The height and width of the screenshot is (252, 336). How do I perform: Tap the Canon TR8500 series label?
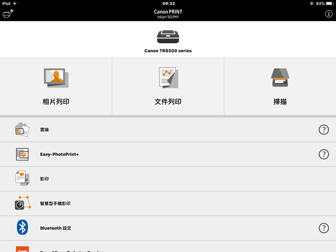tap(168, 51)
